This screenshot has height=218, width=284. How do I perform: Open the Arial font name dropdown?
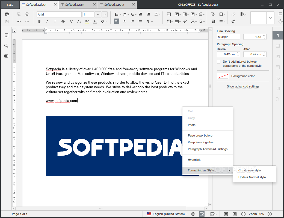tap(79, 14)
